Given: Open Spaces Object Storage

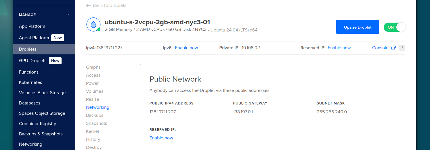Looking at the screenshot, I should coord(42,113).
